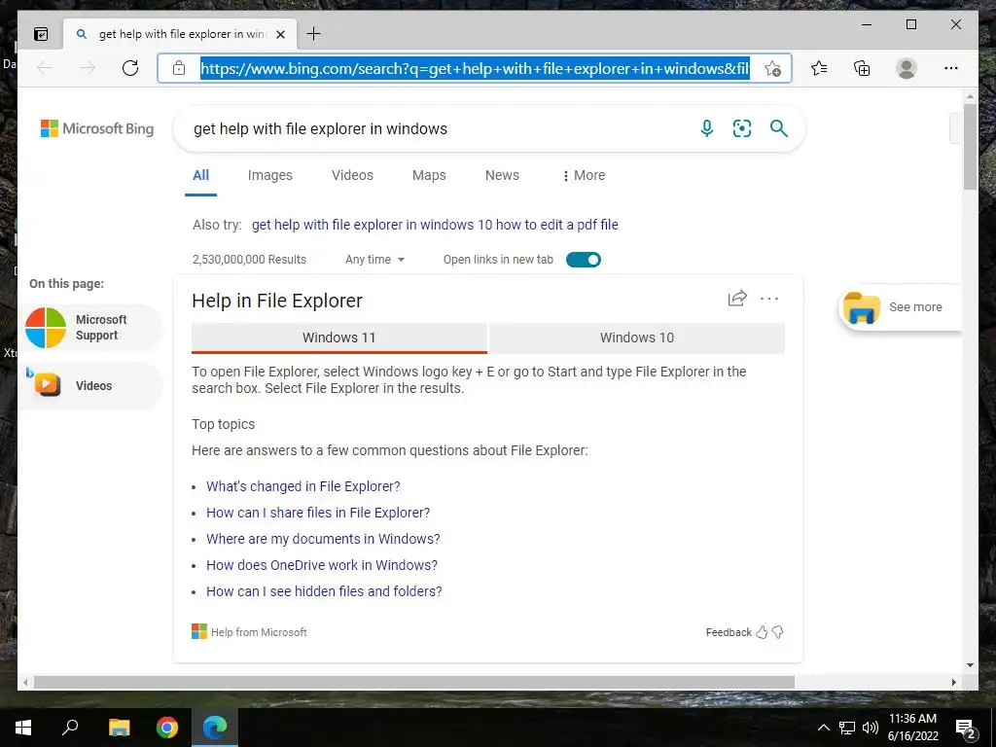
Task: Give thumbs down feedback
Action: click(x=777, y=632)
